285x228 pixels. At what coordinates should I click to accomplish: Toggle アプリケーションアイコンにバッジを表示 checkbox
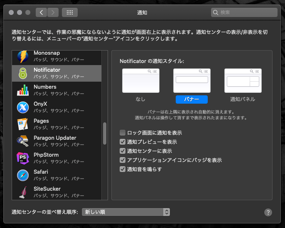(123, 160)
